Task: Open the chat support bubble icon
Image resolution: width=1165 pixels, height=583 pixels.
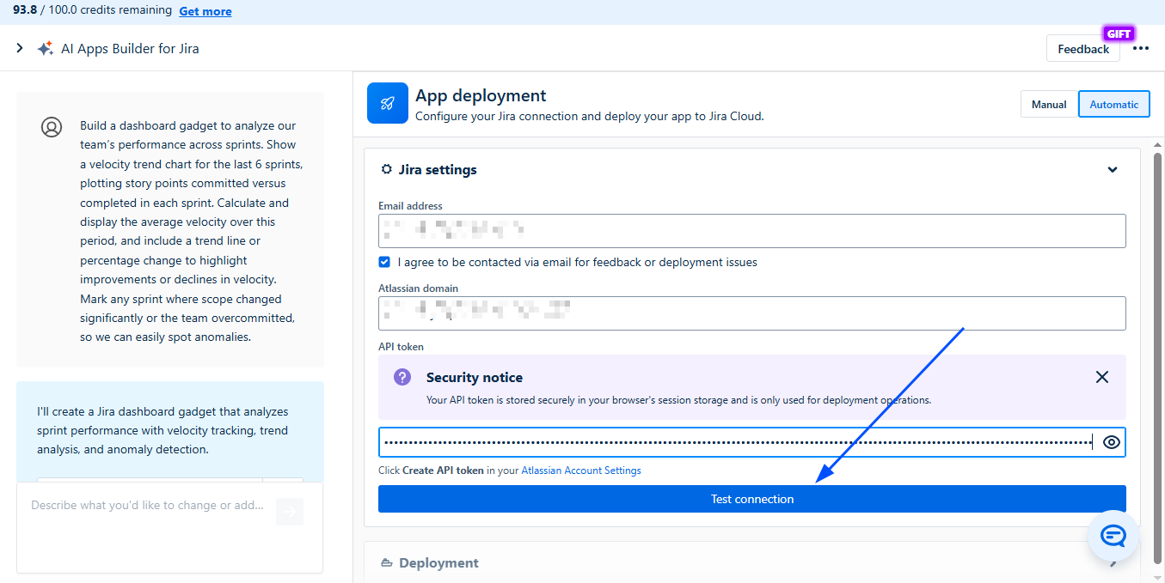Action: pyautogui.click(x=1113, y=537)
